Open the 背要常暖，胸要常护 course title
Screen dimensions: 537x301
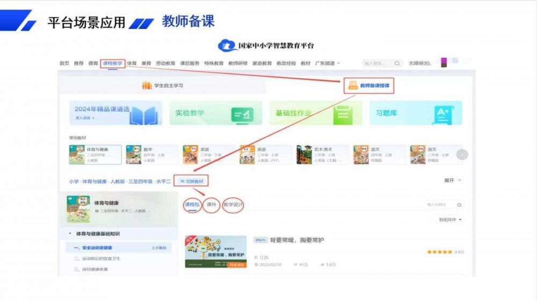pos(296,240)
